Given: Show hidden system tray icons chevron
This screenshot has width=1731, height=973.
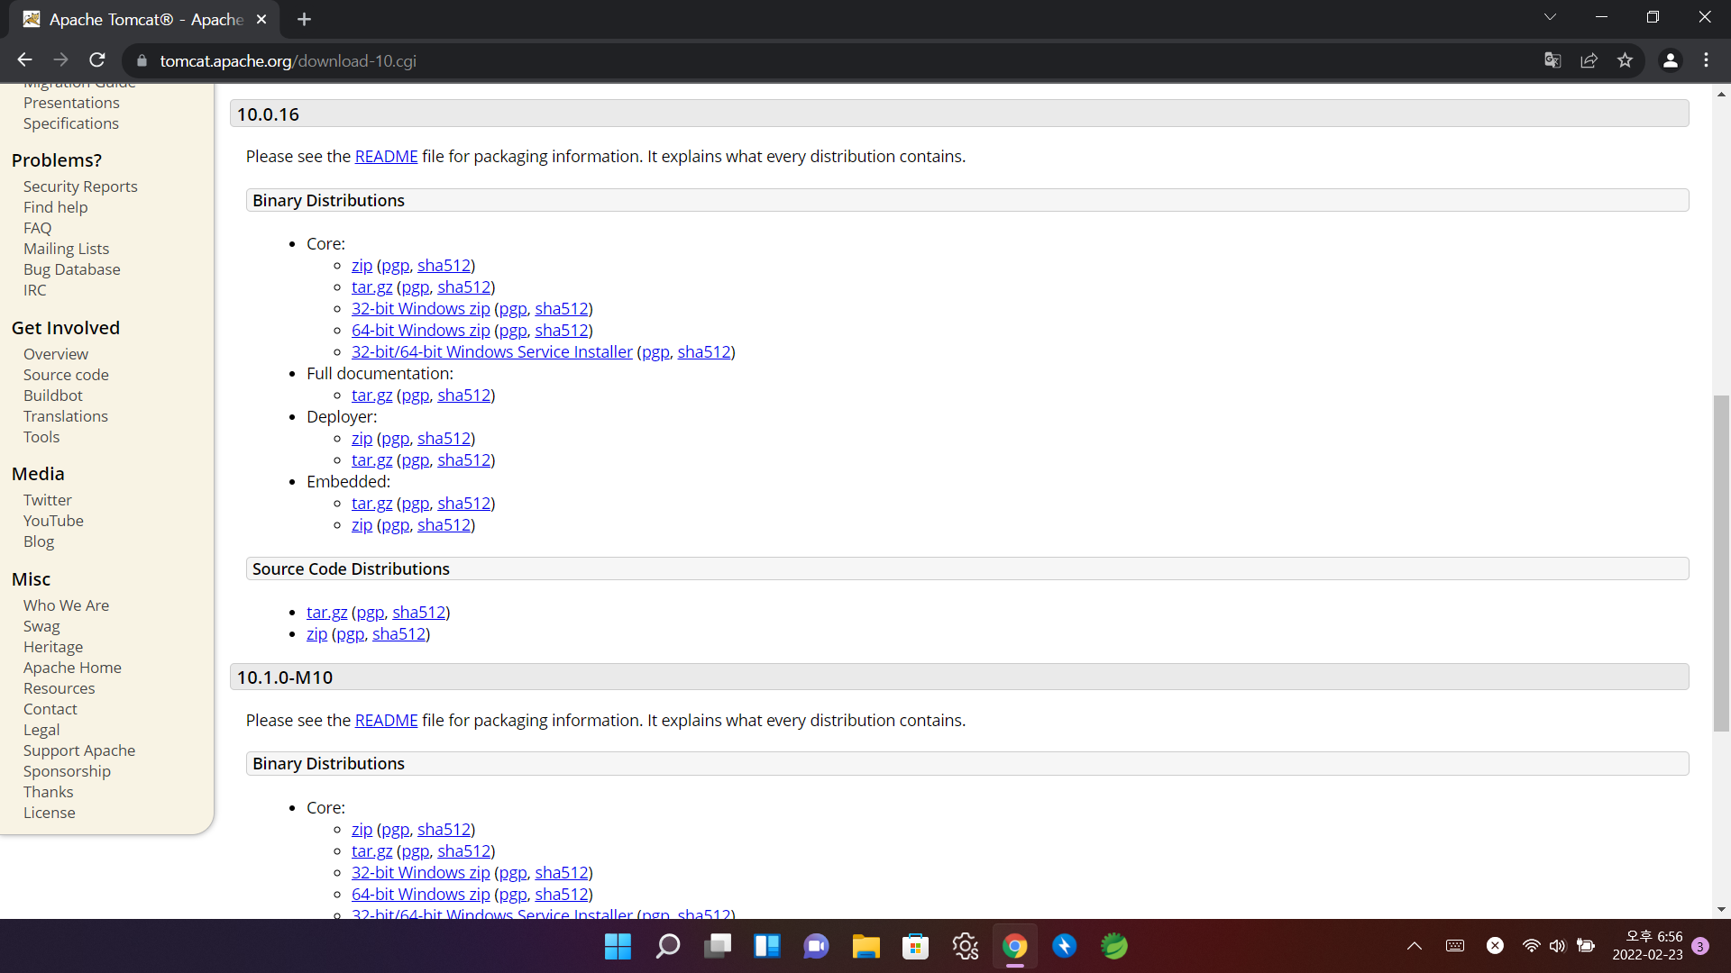Looking at the screenshot, I should pos(1414,946).
